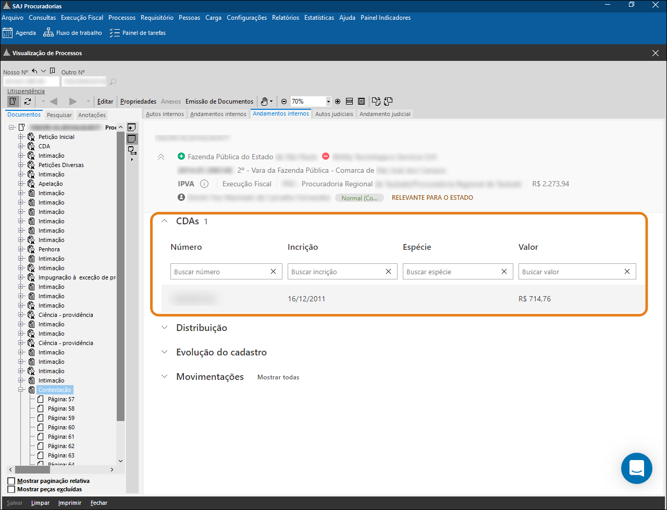
Task: Click the 16/12/2011 inscription date cell
Action: [306, 299]
